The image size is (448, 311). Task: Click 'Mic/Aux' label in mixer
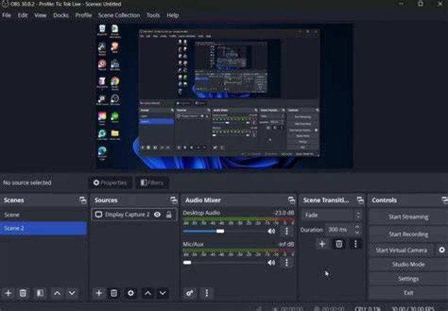[x=194, y=244]
